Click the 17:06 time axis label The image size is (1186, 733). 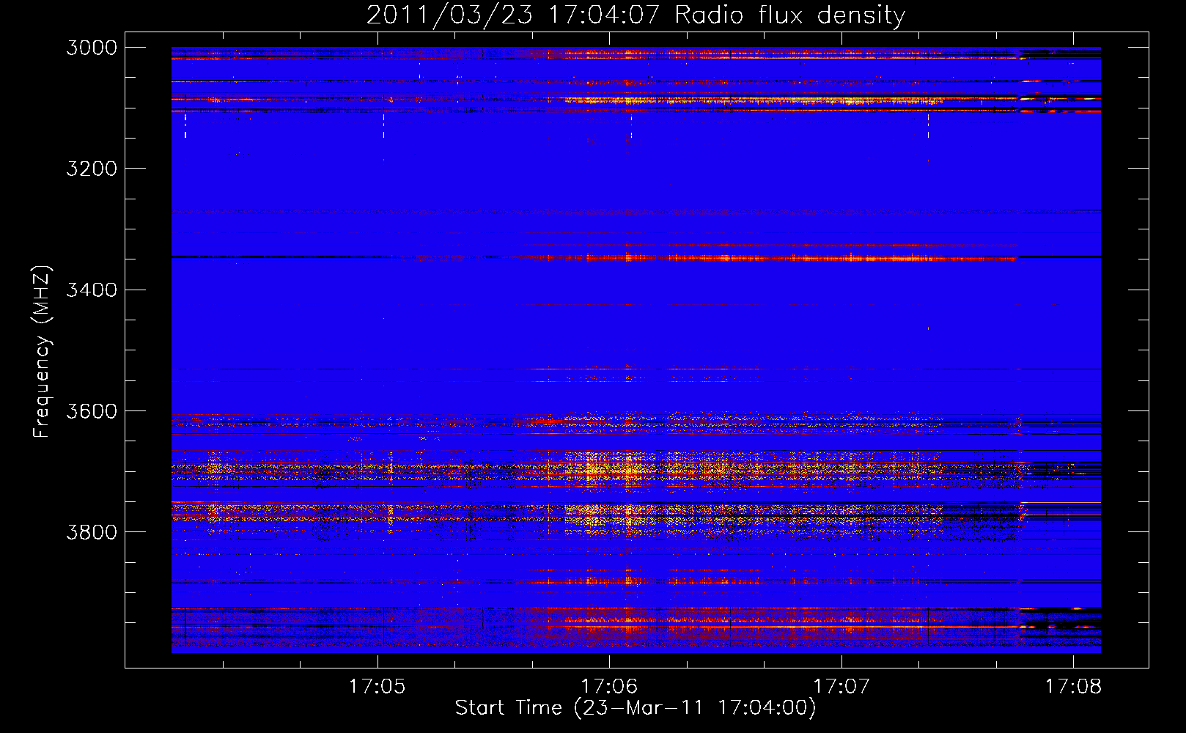click(x=609, y=686)
